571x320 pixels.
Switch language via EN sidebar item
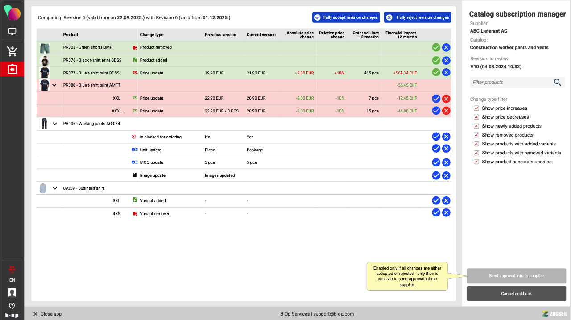[x=12, y=280]
